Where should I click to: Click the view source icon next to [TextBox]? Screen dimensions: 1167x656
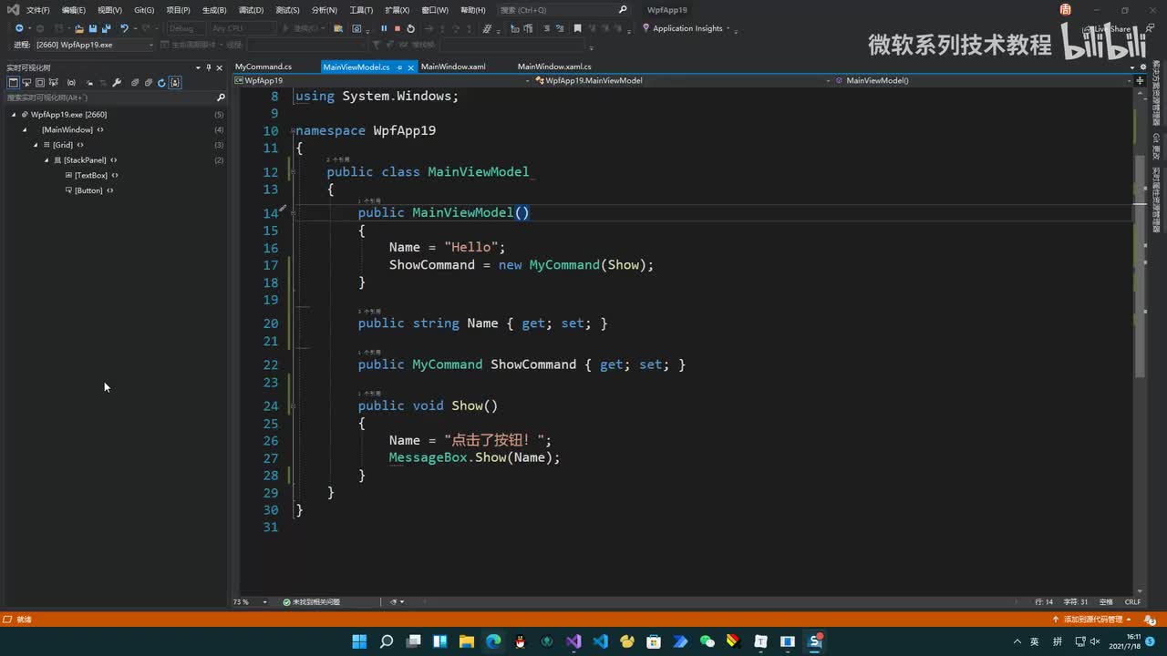click(x=115, y=175)
